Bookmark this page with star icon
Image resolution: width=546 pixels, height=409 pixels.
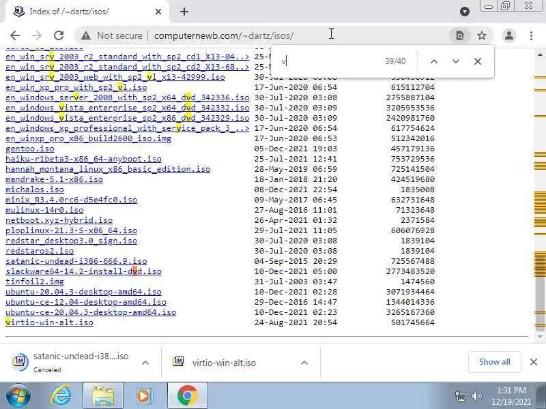click(482, 35)
